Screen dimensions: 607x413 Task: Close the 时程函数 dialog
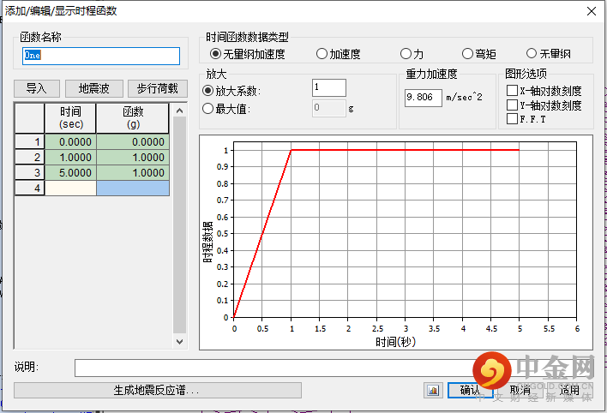pos(591,11)
